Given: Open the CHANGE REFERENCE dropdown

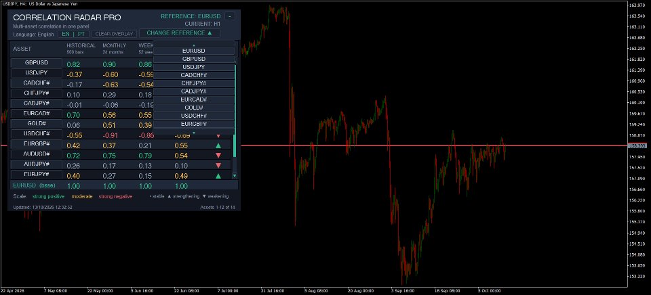Looking at the screenshot, I should [179, 32].
